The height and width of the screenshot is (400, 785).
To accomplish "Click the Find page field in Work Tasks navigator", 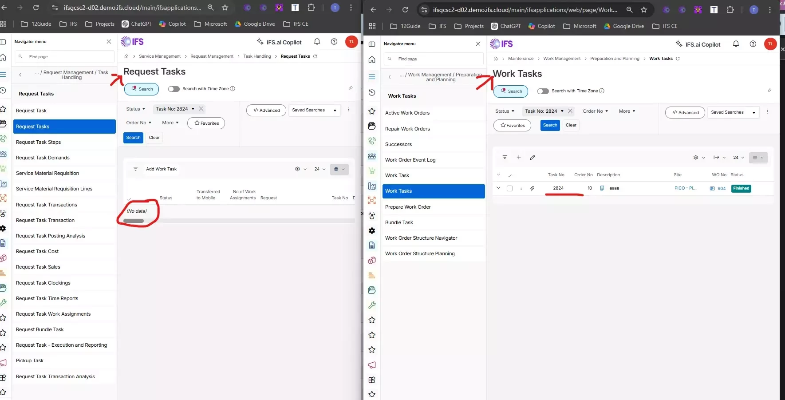I will [x=434, y=59].
